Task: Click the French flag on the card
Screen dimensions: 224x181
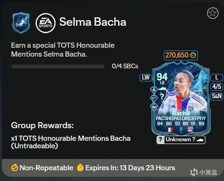Action: (x=170, y=130)
